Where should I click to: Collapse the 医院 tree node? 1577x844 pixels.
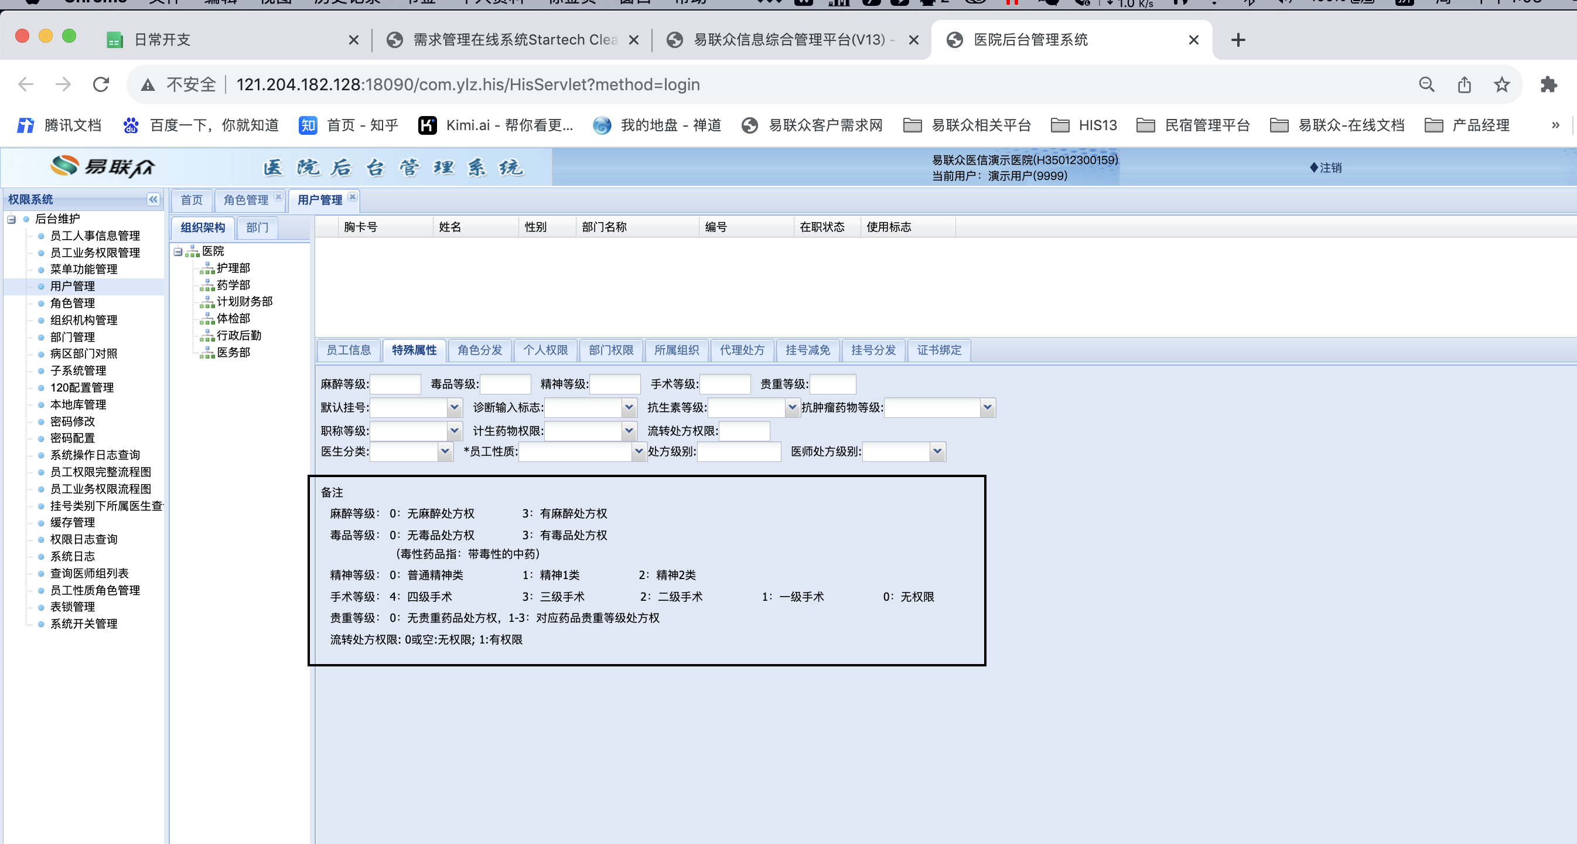(178, 251)
